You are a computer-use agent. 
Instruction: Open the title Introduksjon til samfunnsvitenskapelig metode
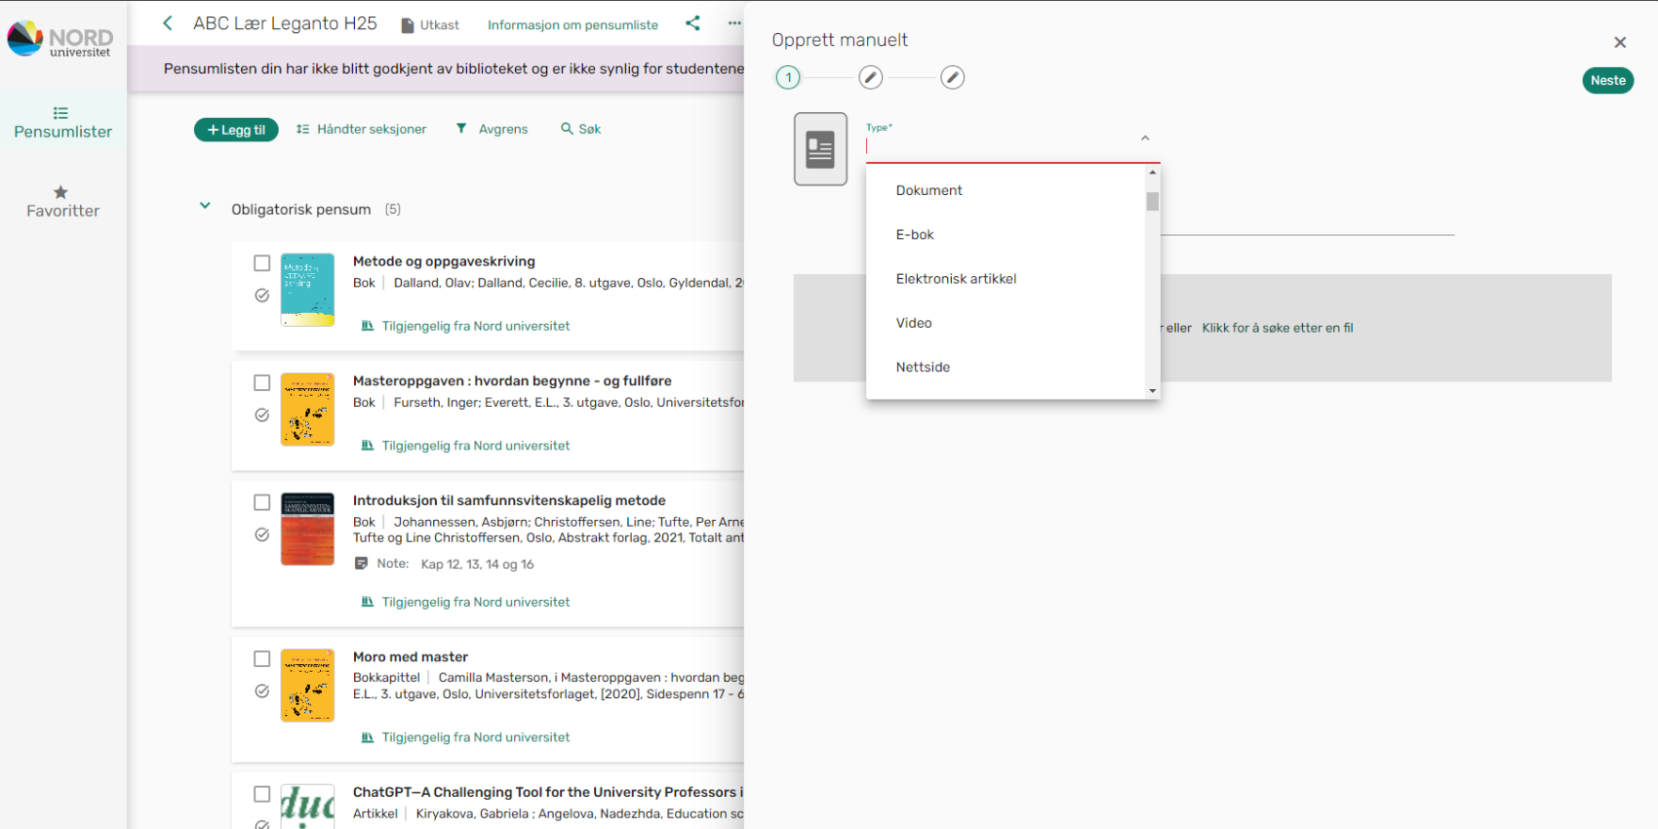pyautogui.click(x=509, y=500)
